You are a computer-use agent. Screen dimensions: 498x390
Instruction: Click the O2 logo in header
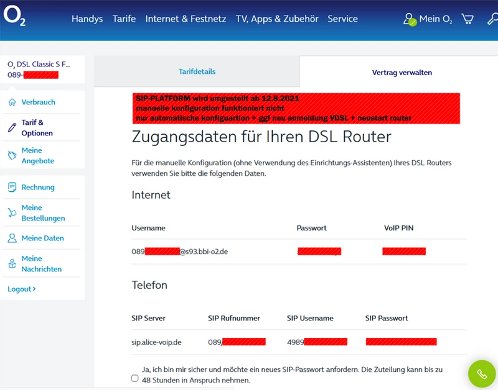click(14, 16)
